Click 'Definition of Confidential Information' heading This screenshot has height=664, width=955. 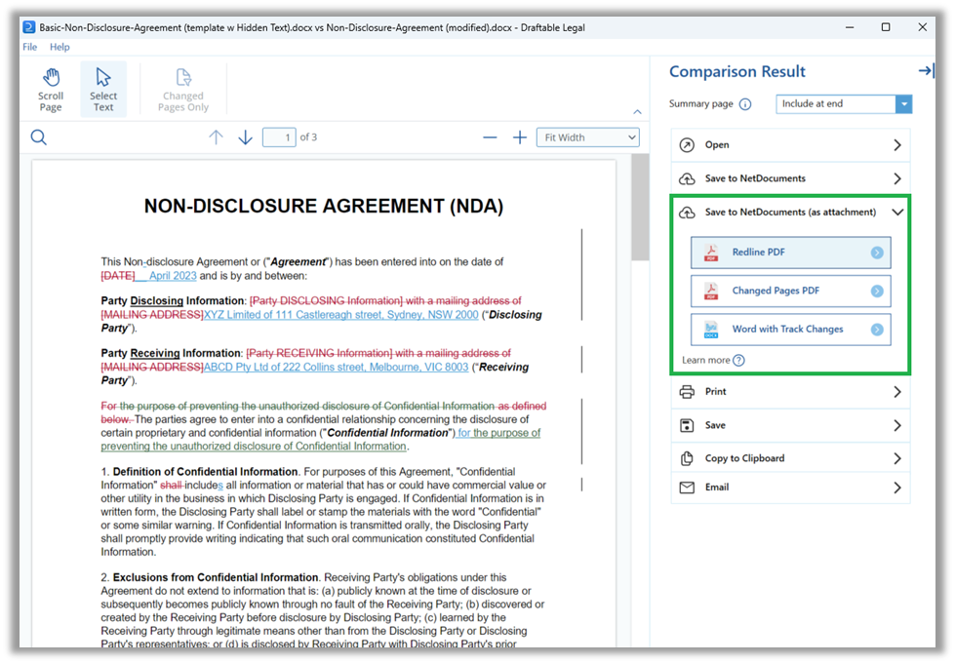(205, 472)
